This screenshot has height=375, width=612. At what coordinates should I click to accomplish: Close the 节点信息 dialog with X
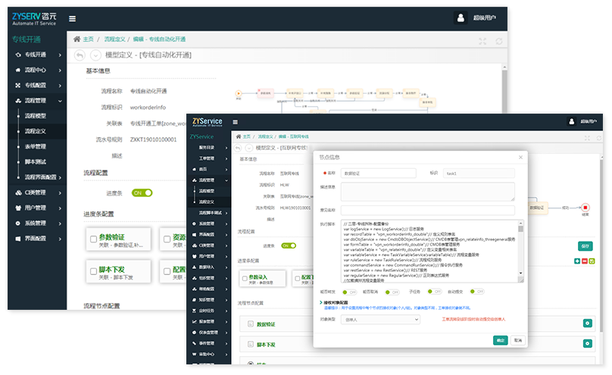[520, 158]
